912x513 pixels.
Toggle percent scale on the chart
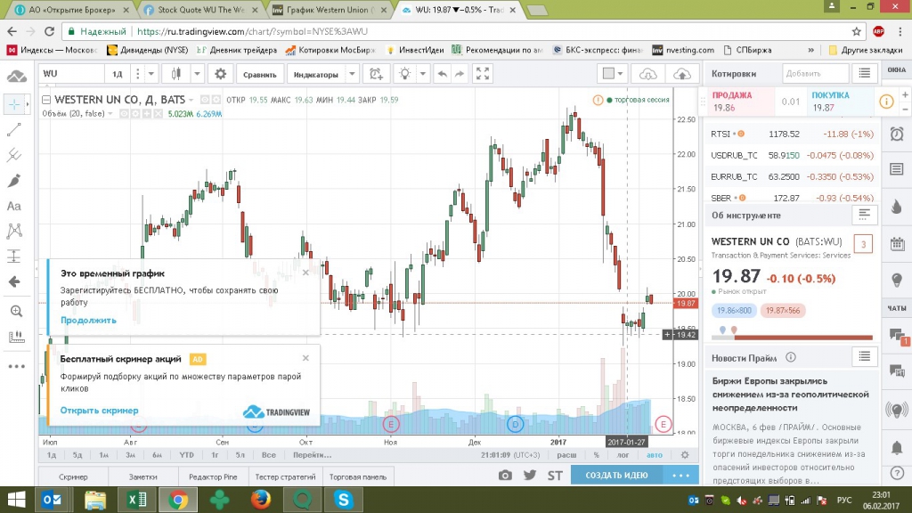coord(597,455)
